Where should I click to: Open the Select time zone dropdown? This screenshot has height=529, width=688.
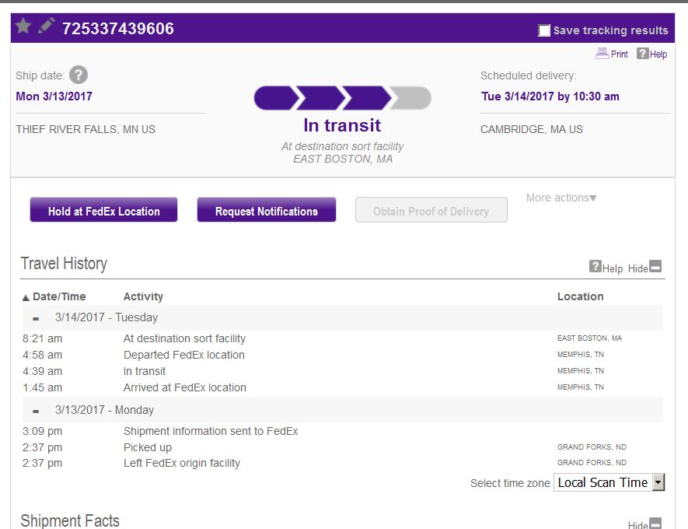(609, 482)
